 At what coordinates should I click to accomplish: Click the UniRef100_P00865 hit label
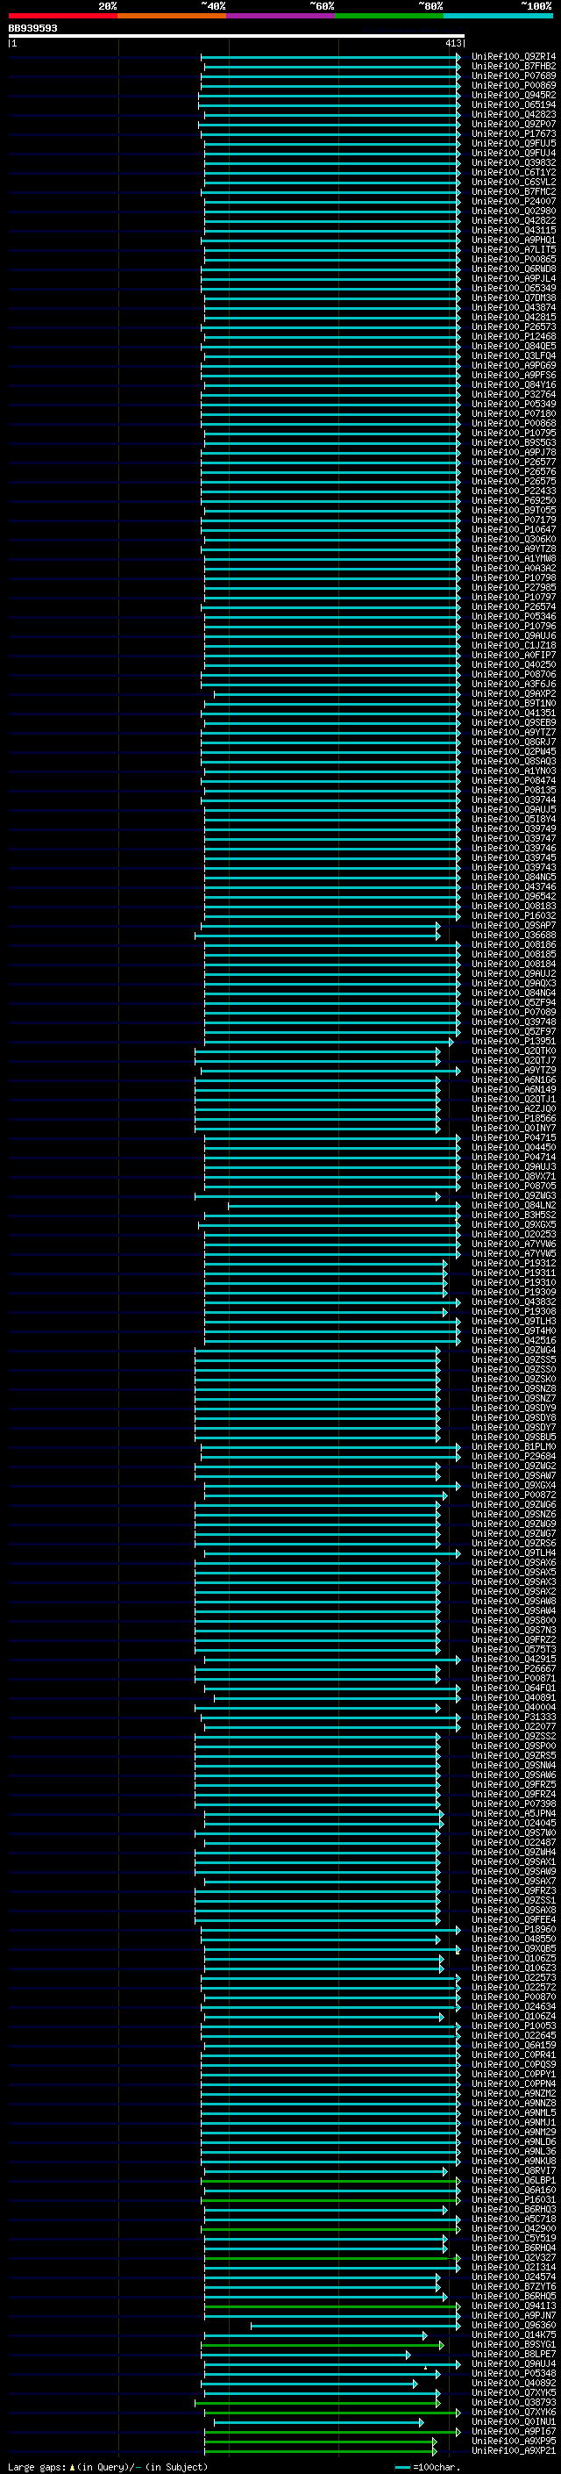pos(514,259)
